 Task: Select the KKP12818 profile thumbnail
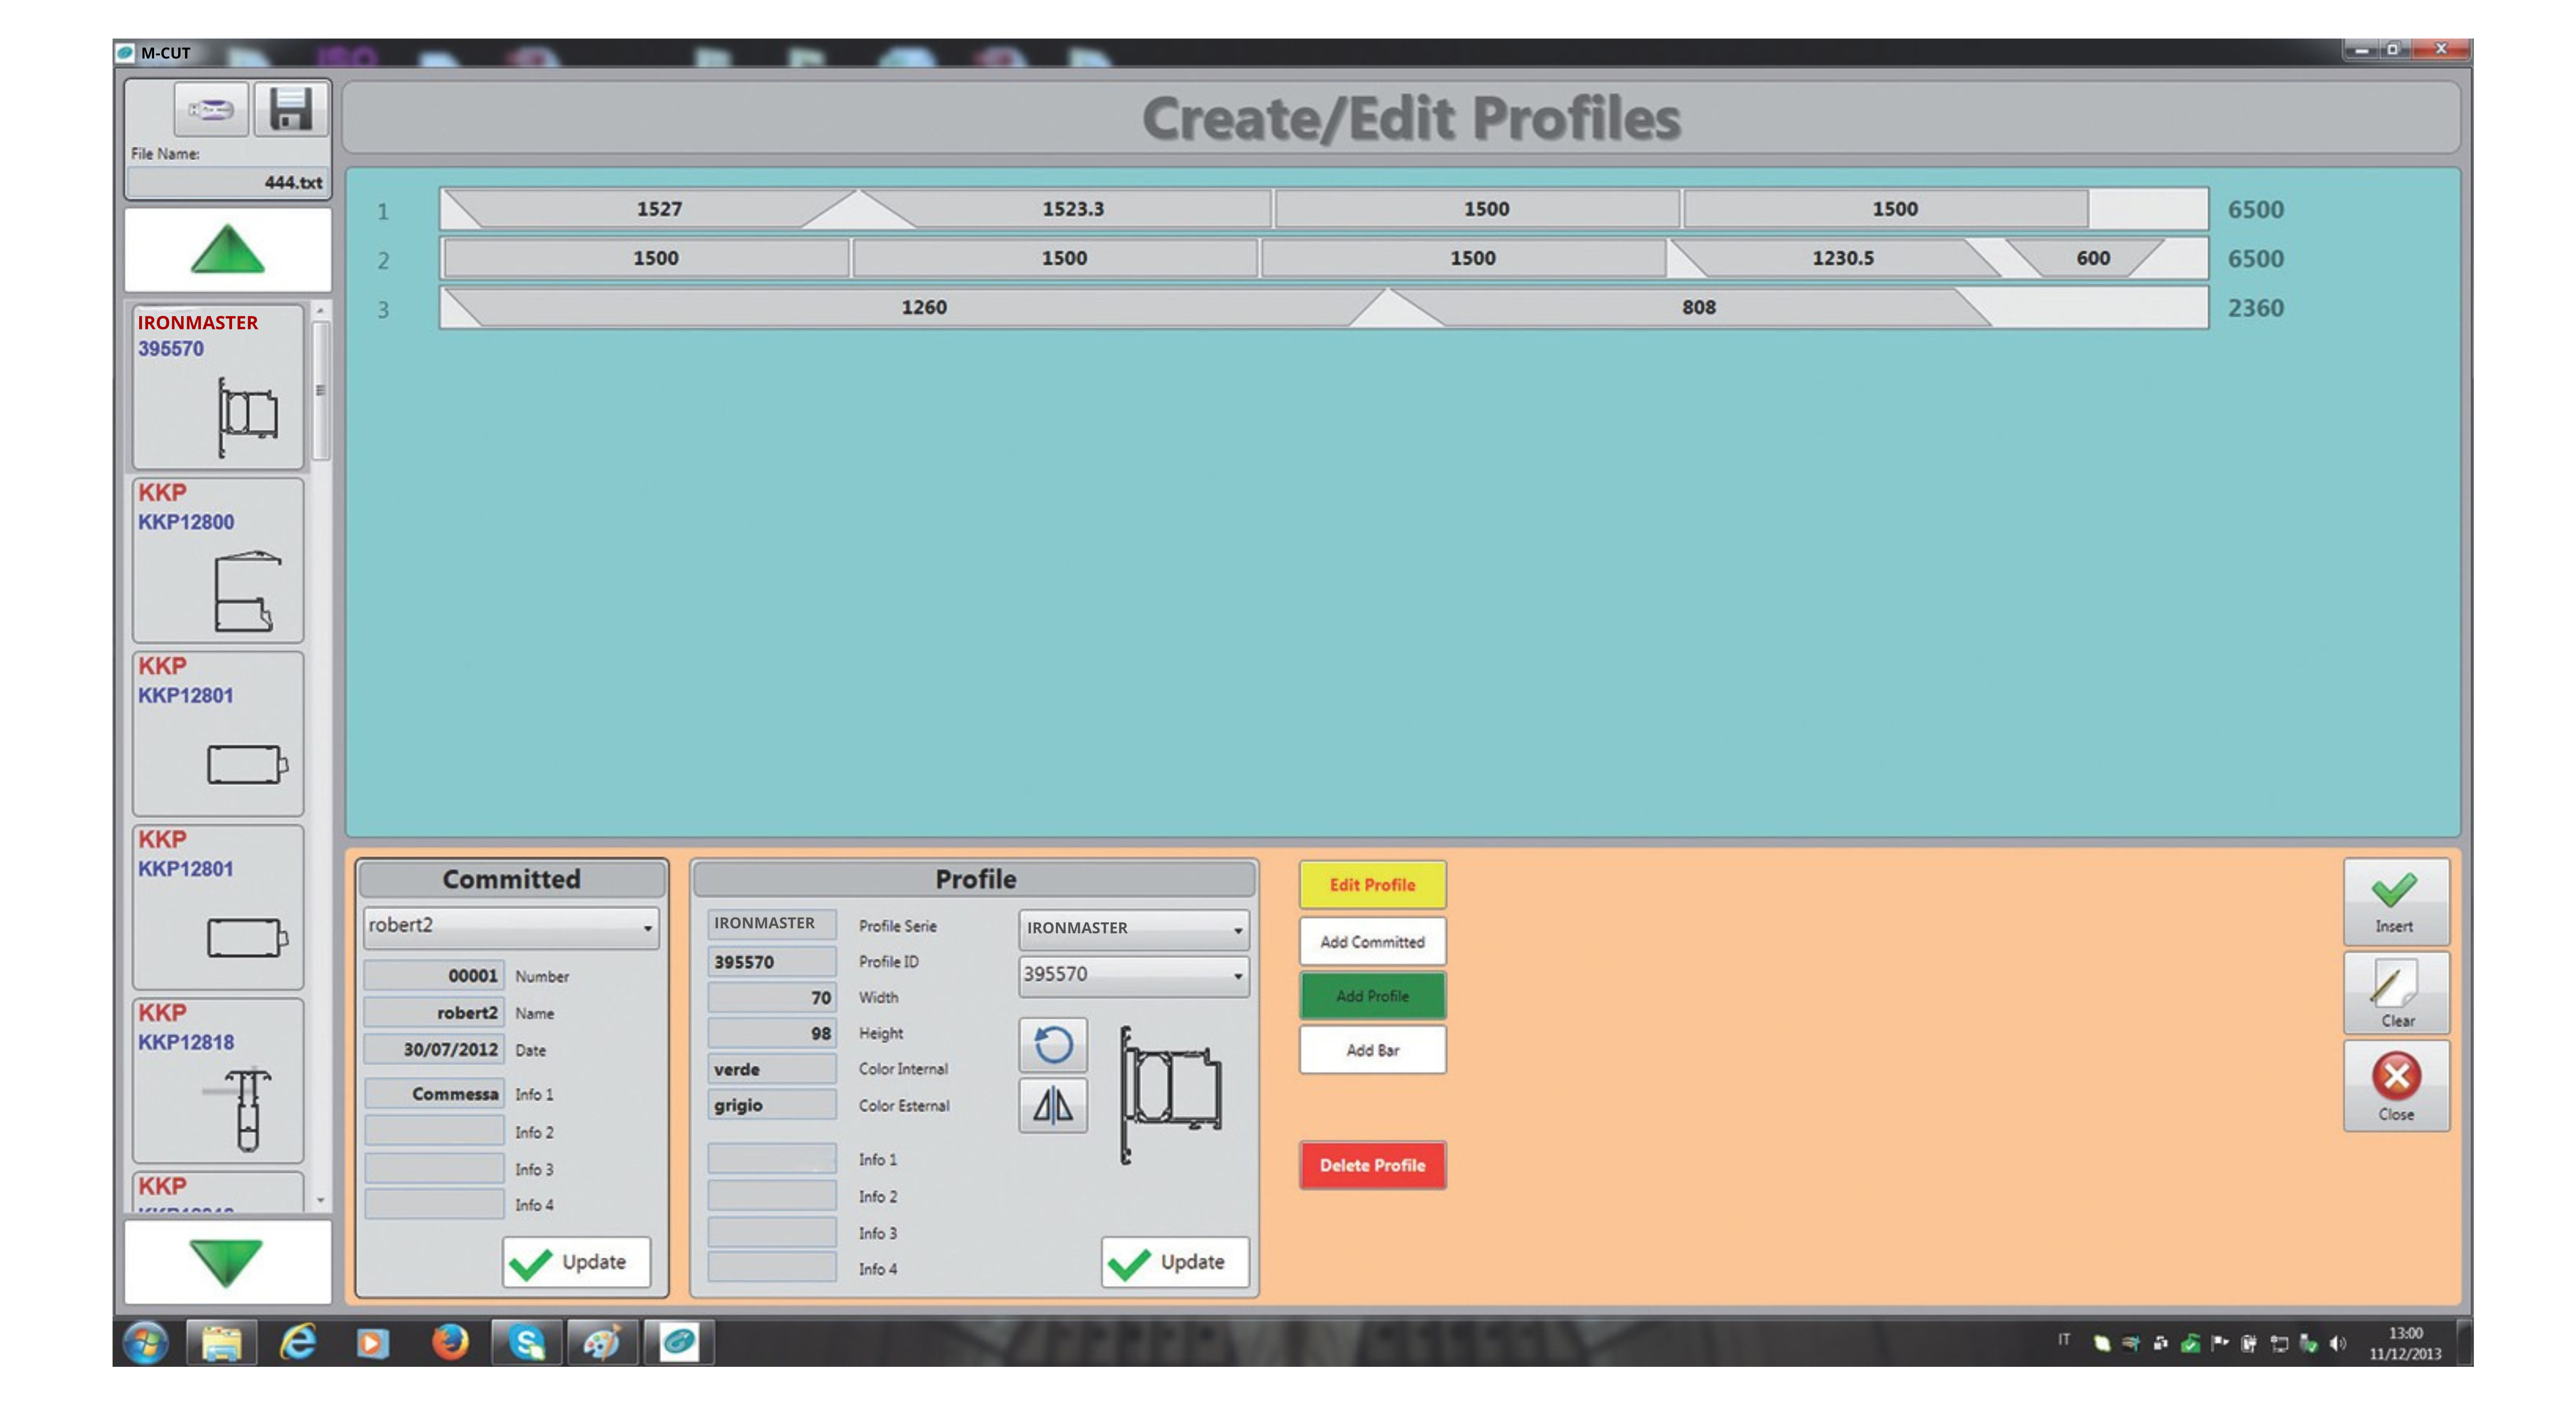tap(218, 1080)
